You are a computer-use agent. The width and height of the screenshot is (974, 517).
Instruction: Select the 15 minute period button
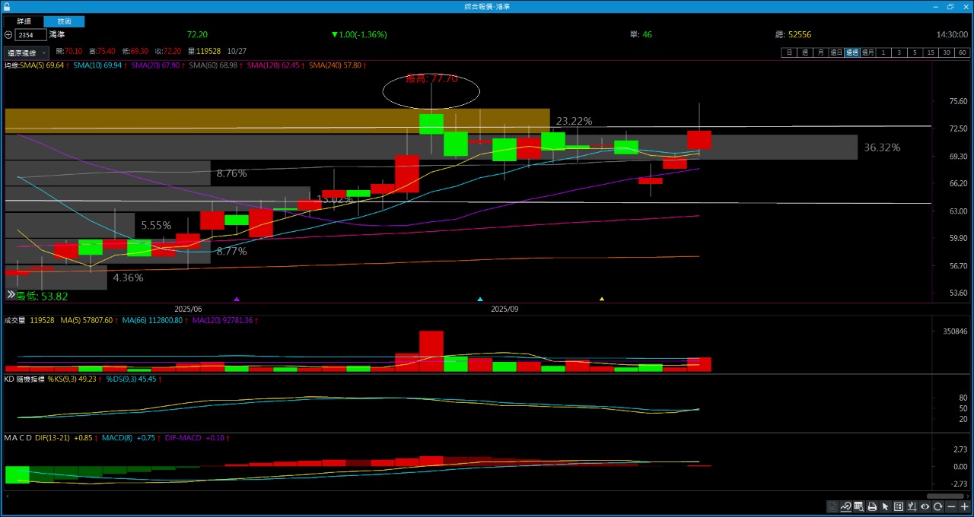(x=931, y=52)
